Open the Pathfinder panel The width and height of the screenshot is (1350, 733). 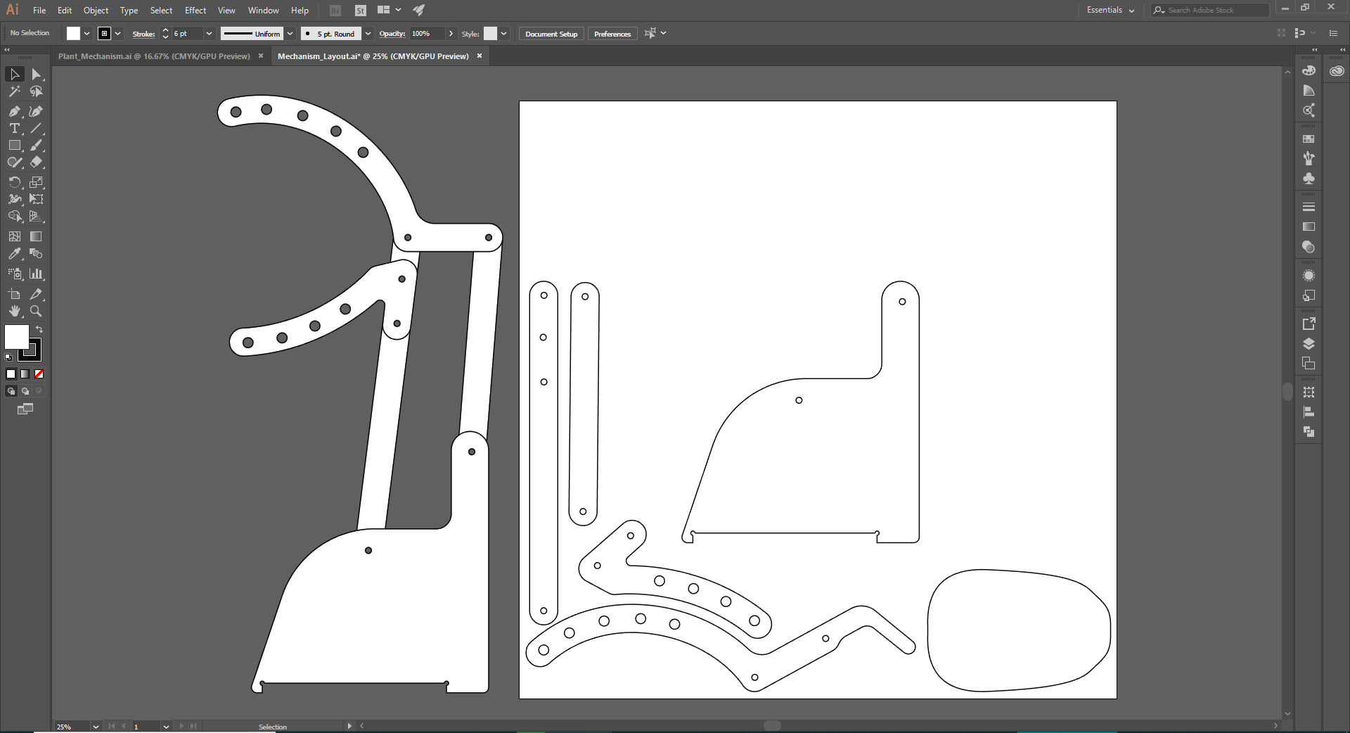pyautogui.click(x=1309, y=432)
